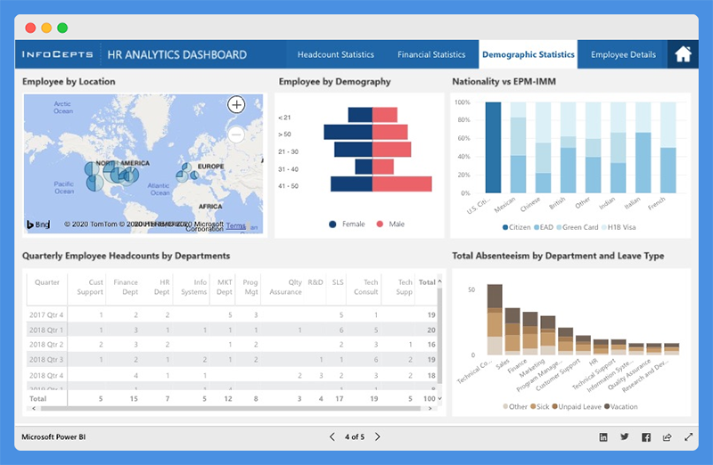
Task: Click the Female legend swatch
Action: (333, 224)
